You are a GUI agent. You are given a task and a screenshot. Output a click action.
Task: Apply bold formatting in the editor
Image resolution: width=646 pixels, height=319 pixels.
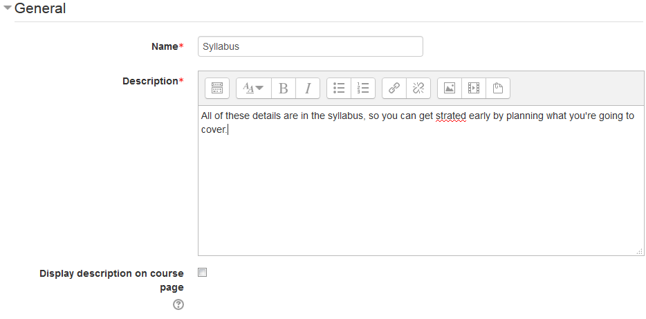pyautogui.click(x=284, y=88)
